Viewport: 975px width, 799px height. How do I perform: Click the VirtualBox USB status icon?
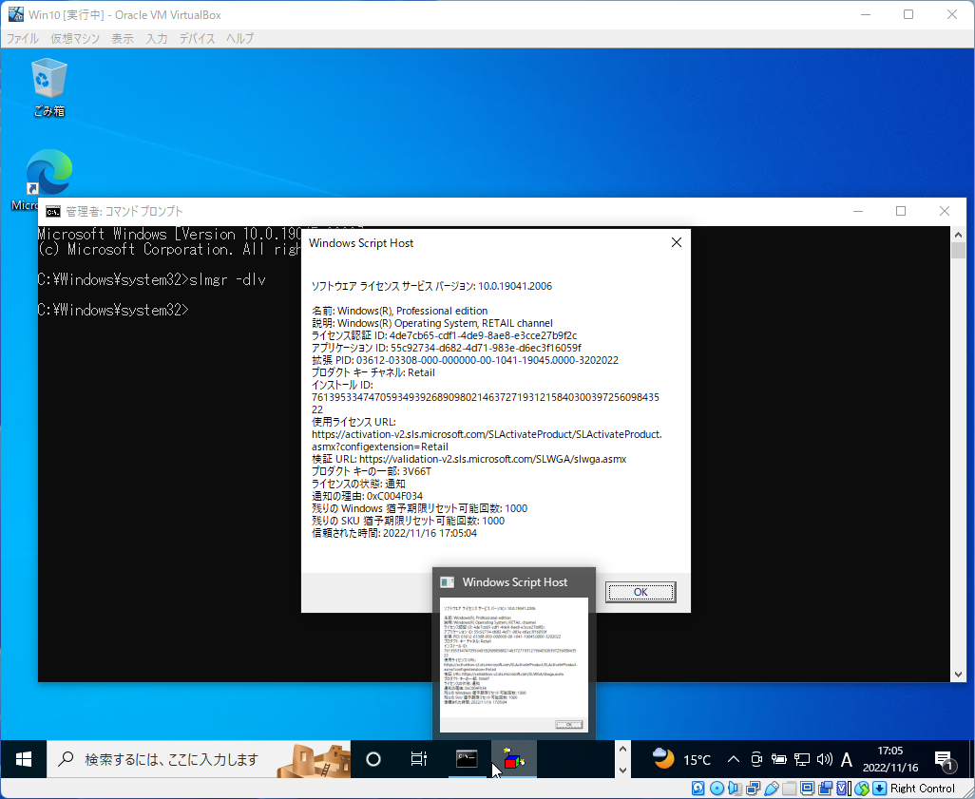pyautogui.click(x=771, y=789)
